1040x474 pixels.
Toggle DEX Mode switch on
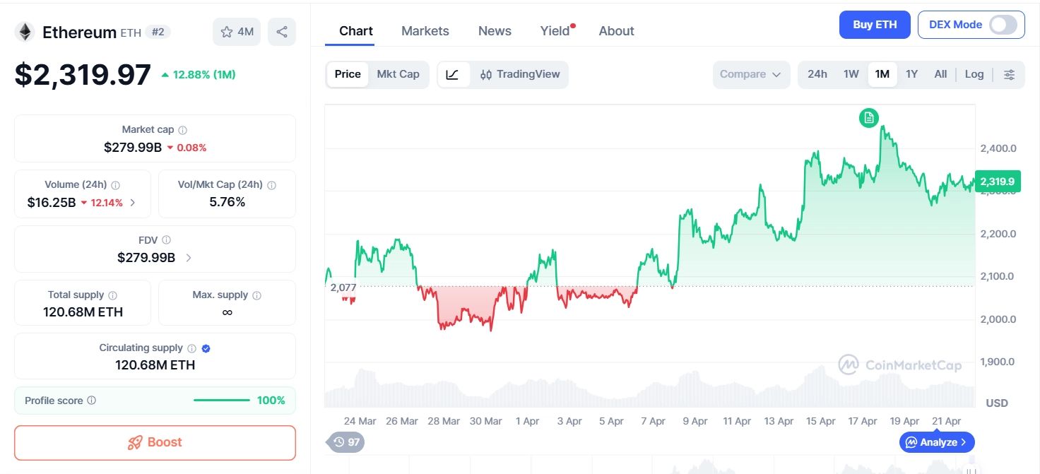tap(1003, 25)
